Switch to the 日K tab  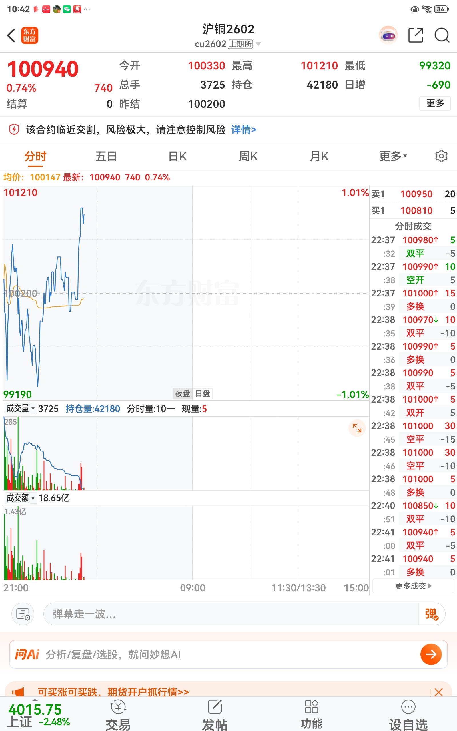[177, 156]
